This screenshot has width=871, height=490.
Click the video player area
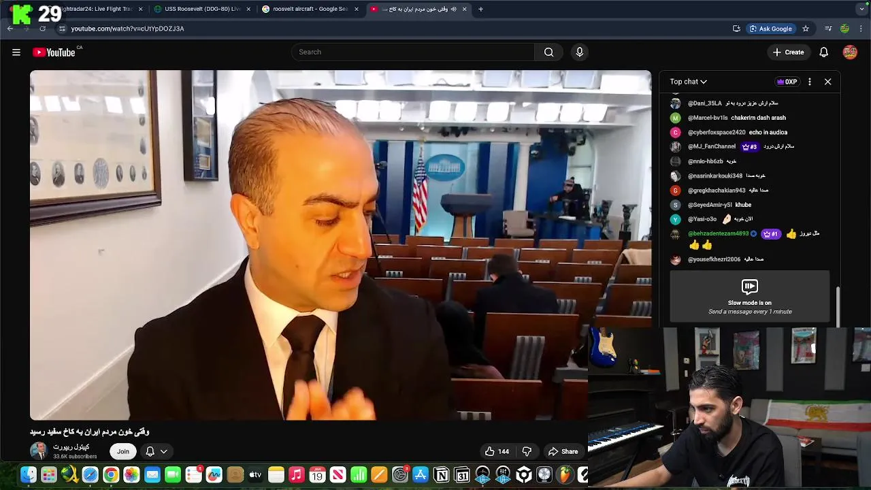340,245
